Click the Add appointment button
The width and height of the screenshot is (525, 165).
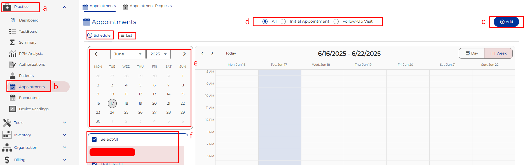coord(506,22)
